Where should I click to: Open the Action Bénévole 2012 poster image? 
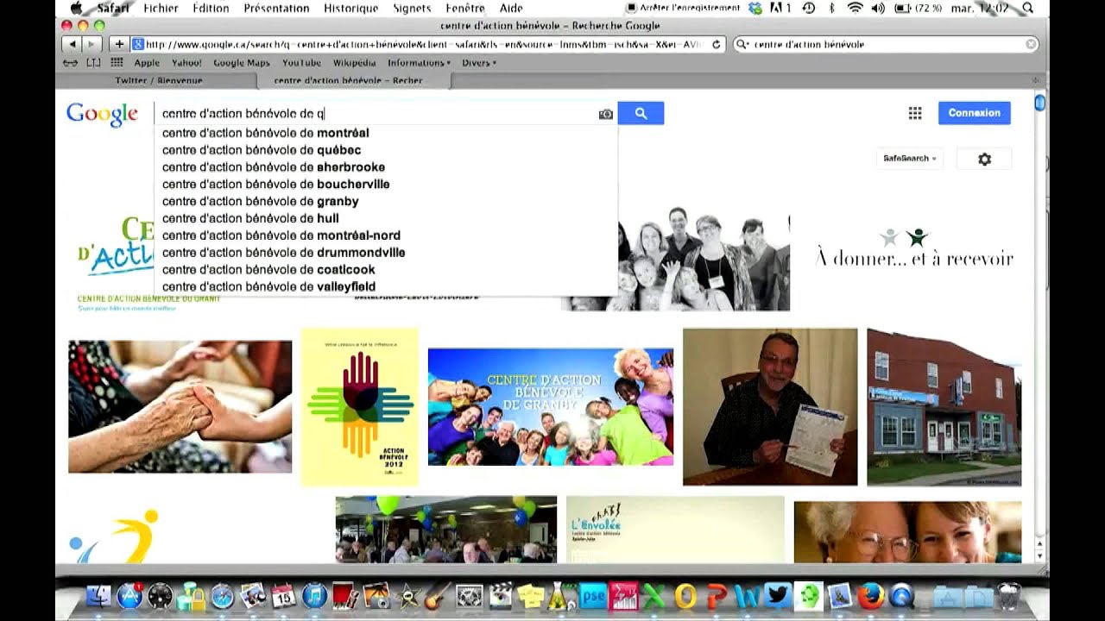[x=360, y=406]
